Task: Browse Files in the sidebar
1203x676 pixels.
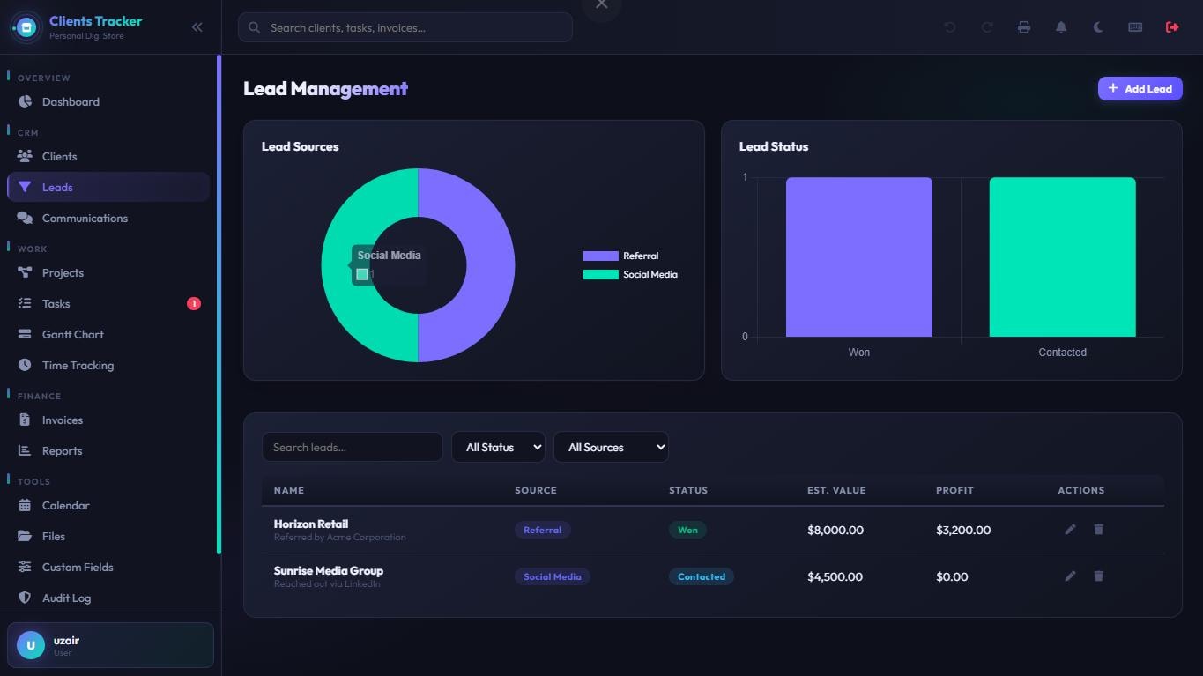Action: 108,537
